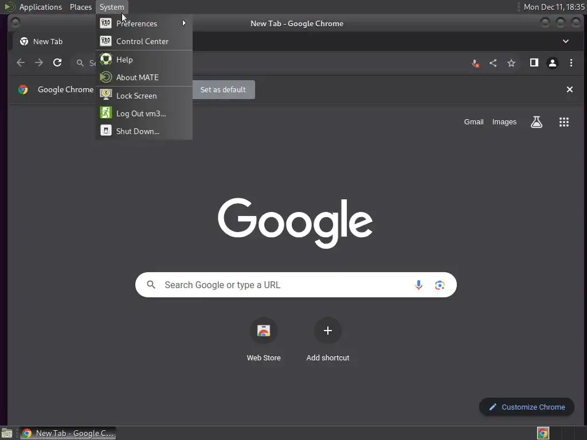Image resolution: width=587 pixels, height=440 pixels.
Task: Click the About MATE logo icon
Action: tap(106, 77)
